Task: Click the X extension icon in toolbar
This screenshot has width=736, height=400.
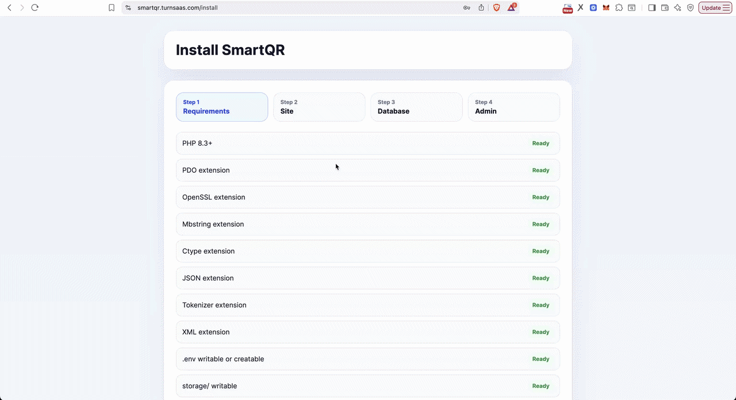Action: 581,7
